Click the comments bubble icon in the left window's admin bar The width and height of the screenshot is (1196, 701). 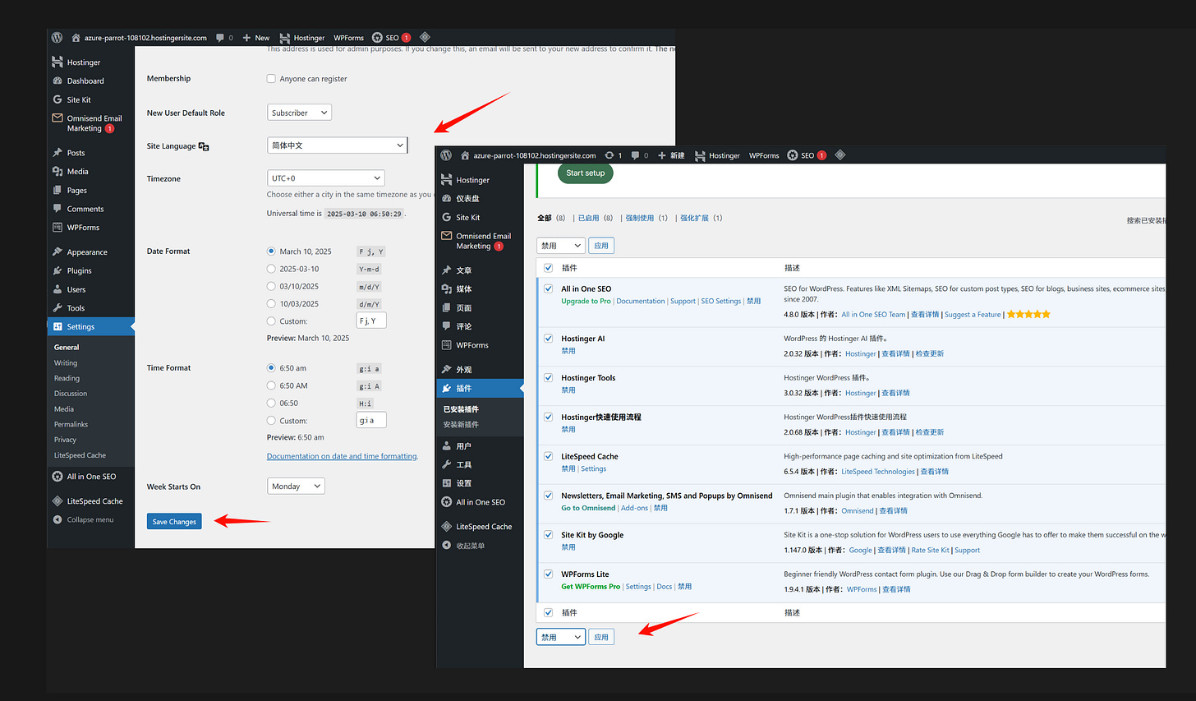click(x=220, y=38)
